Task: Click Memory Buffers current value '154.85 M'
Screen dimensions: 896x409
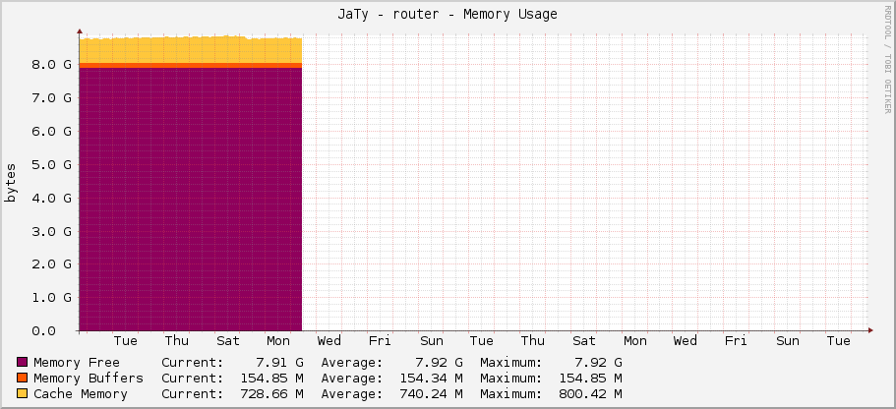Action: [272, 379]
